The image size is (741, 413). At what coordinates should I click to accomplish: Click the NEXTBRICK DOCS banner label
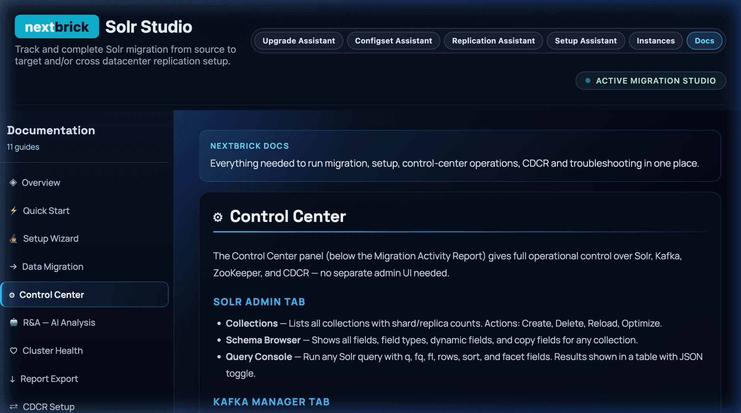point(250,146)
